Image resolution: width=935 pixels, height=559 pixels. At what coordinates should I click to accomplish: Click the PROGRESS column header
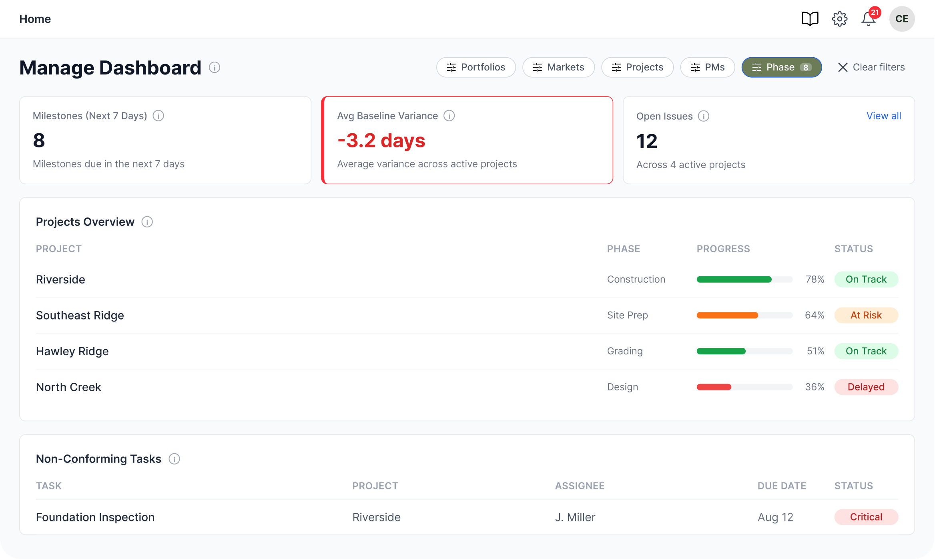point(723,249)
